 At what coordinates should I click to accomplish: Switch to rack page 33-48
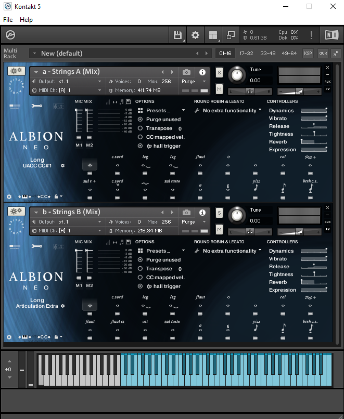coord(268,53)
